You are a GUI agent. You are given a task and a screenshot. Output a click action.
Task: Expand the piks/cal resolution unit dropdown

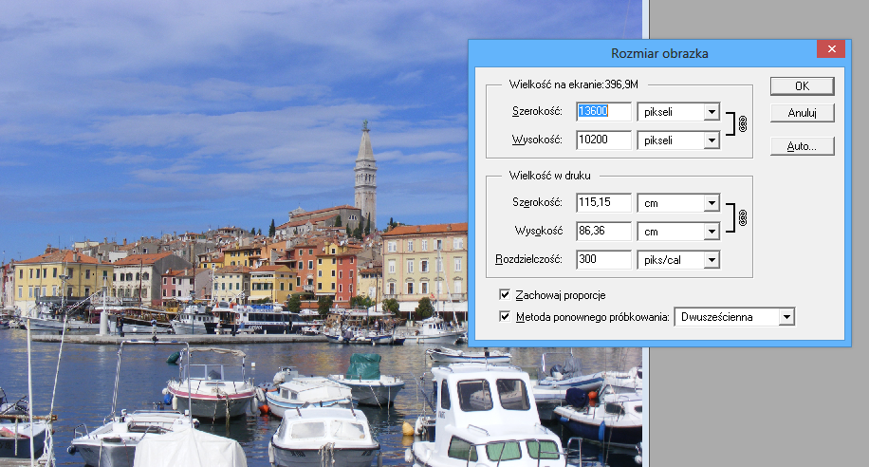[711, 259]
